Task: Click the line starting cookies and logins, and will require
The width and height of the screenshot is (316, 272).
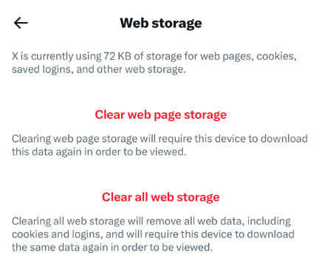Action: click(x=153, y=234)
